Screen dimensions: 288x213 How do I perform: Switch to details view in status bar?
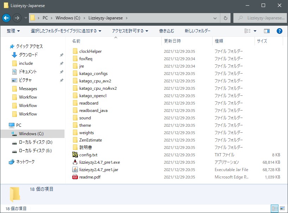[x=275, y=208]
